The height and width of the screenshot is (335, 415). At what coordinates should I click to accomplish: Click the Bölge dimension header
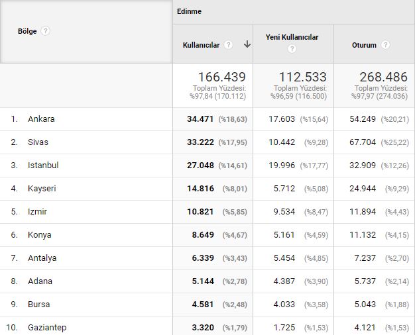(29, 31)
